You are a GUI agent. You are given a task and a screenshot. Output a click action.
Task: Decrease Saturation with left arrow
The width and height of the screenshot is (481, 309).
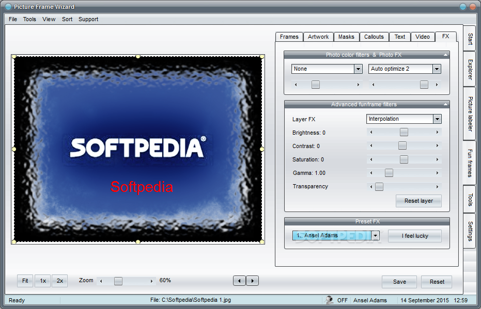[x=371, y=159]
